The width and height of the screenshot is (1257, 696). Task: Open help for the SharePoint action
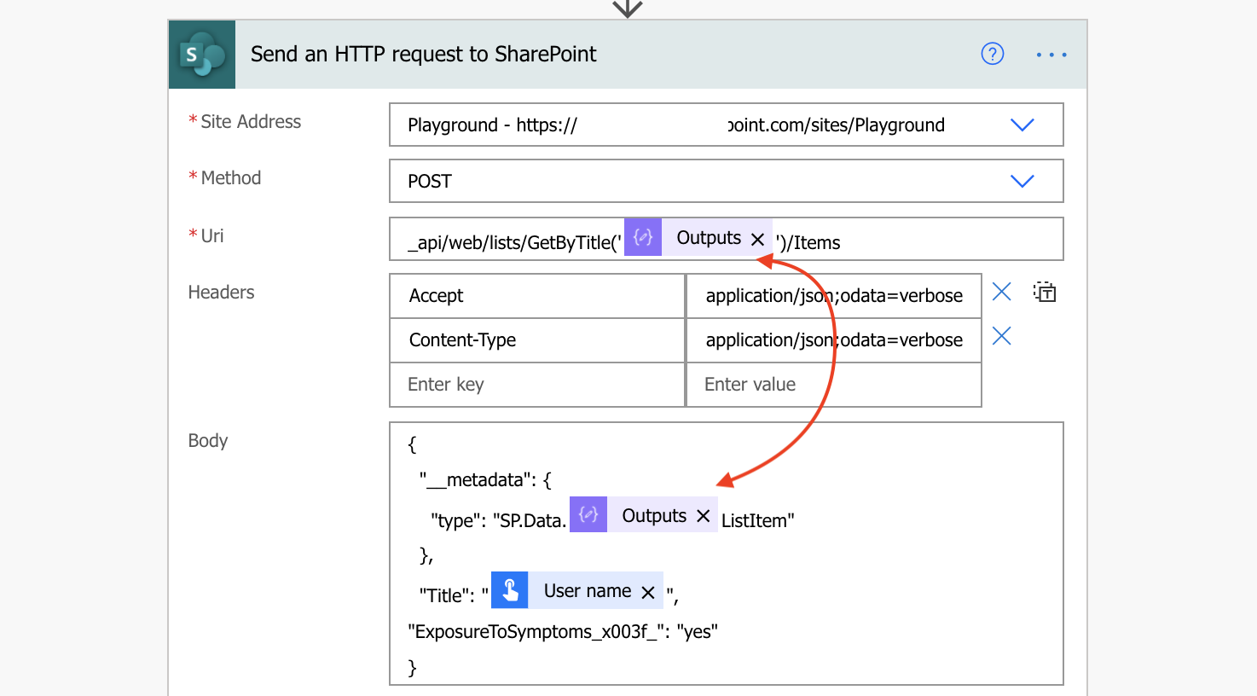993,54
